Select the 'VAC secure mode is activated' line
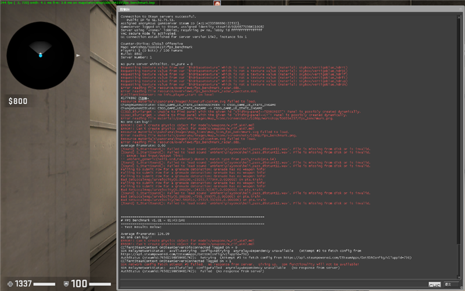 pyautogui.click(x=148, y=34)
